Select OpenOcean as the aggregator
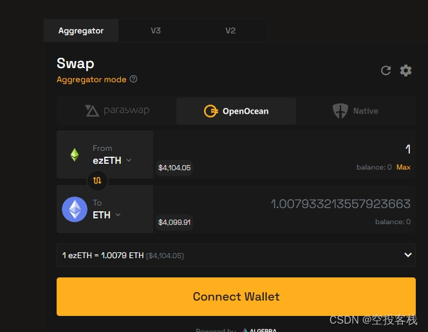Viewport: 428px width, 332px height. (236, 111)
